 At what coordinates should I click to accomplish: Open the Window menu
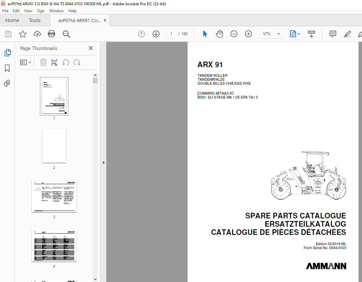click(56, 11)
